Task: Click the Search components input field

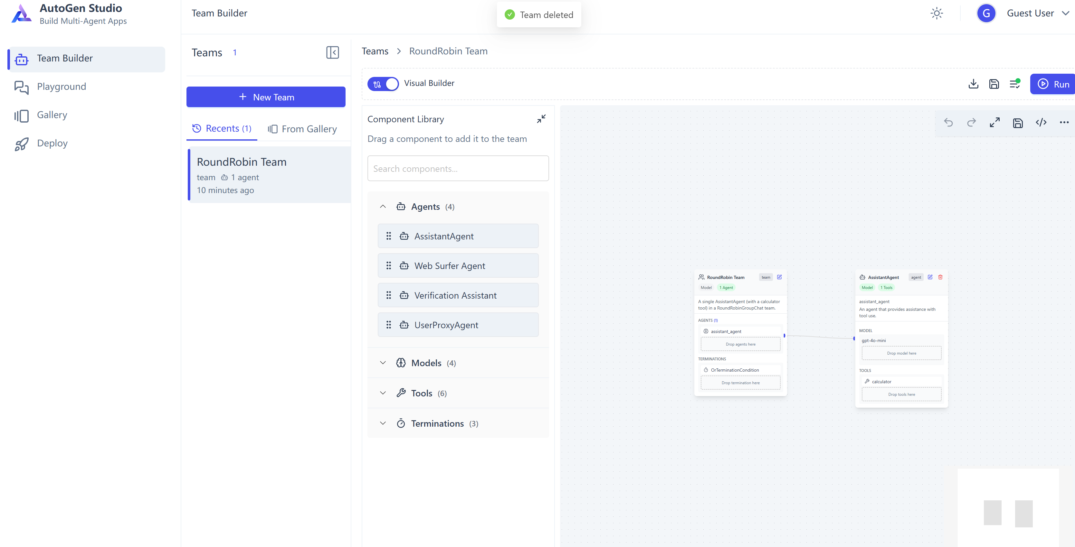Action: pyautogui.click(x=458, y=169)
